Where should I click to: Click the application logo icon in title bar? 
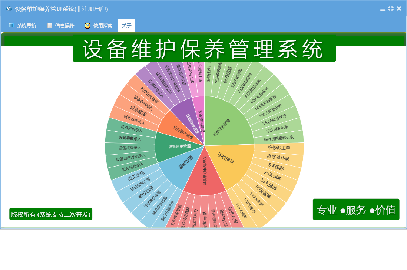pos(9,9)
